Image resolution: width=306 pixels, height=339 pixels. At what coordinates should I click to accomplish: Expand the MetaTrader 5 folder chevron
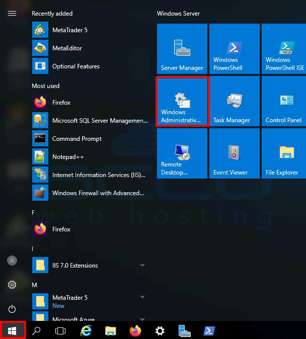click(142, 297)
